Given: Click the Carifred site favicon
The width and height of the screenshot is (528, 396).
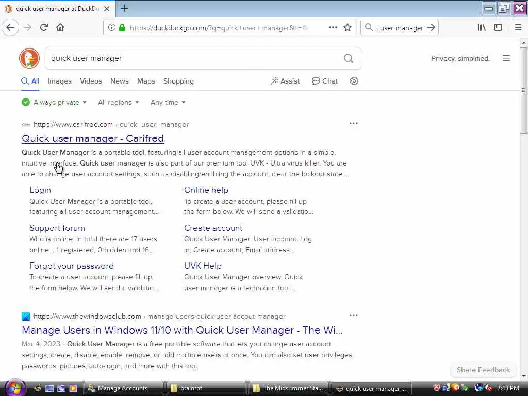Looking at the screenshot, I should (26, 125).
